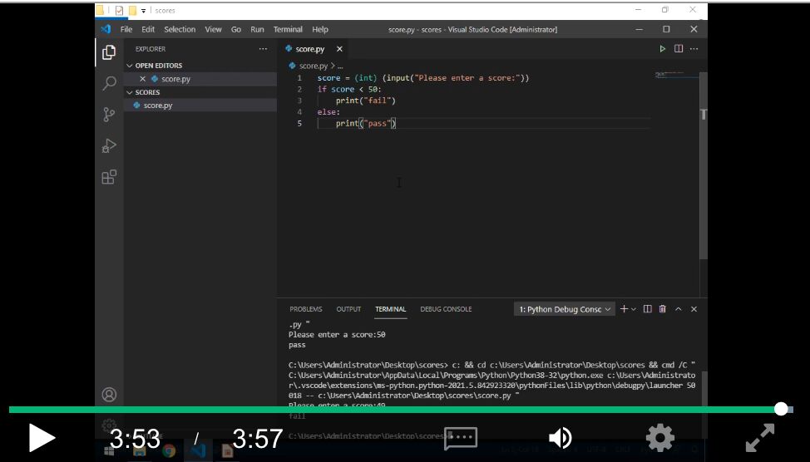This screenshot has width=810, height=462.
Task: Open Run and Debug view
Action: [109, 146]
